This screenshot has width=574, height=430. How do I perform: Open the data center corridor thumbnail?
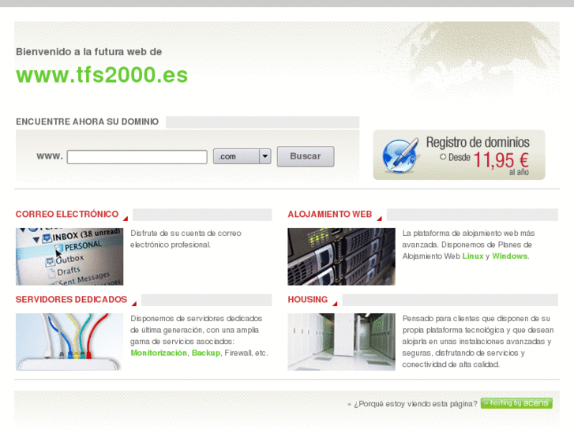point(342,342)
